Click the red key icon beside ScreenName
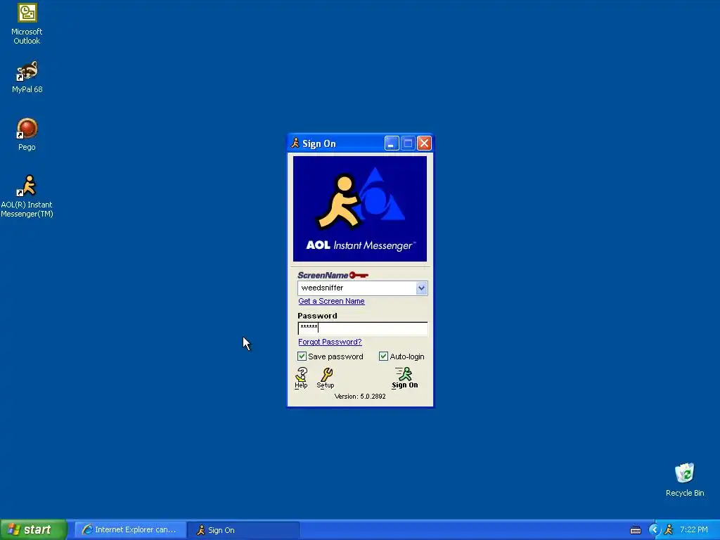 tap(359, 275)
